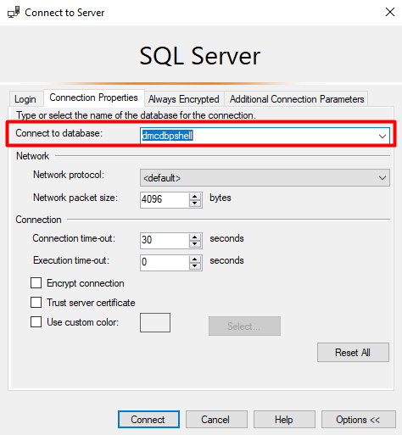Click the custom color swatch box

point(155,322)
